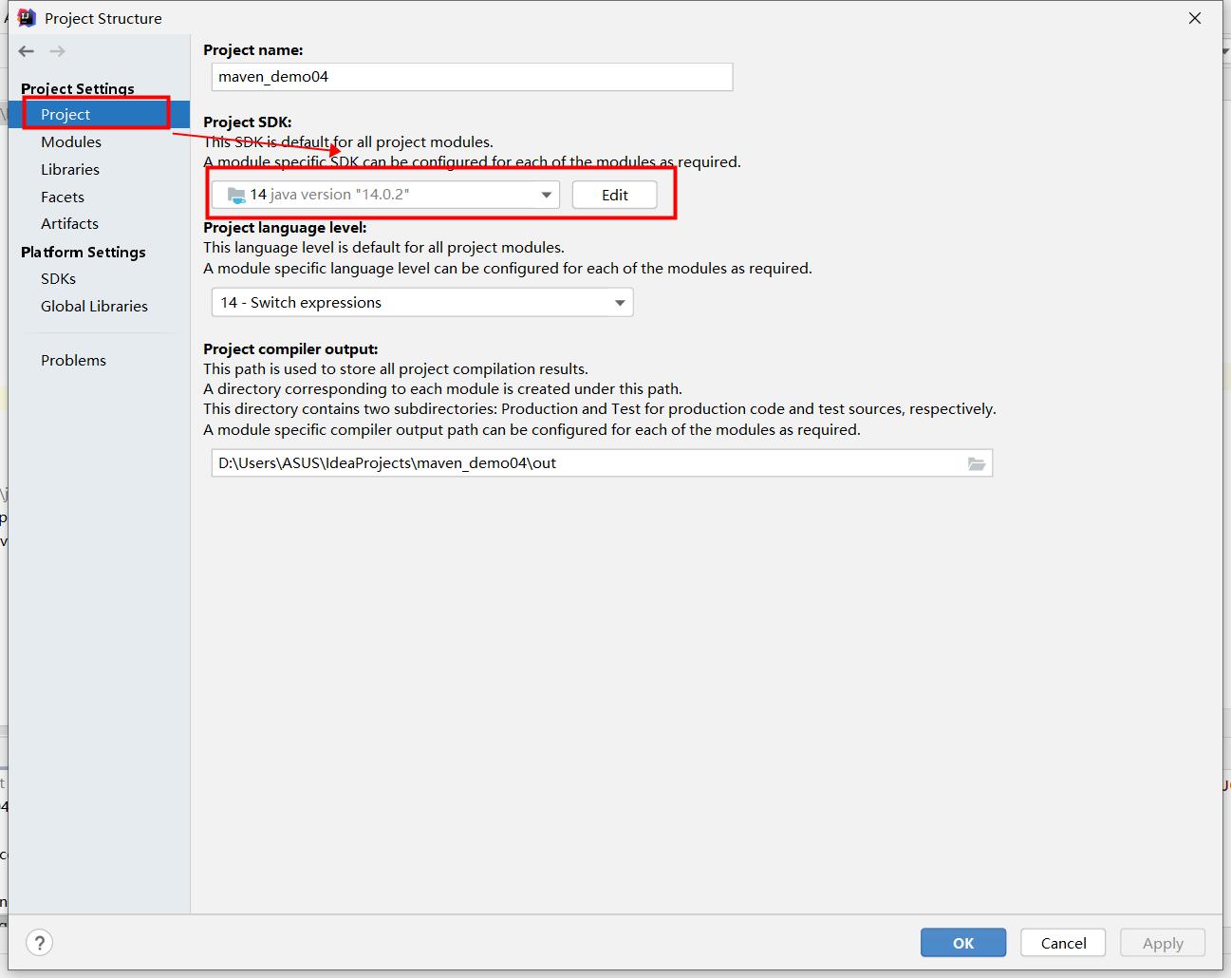Screen dimensions: 1231x978
Task: Browse for compiler output folder
Action: (x=977, y=463)
